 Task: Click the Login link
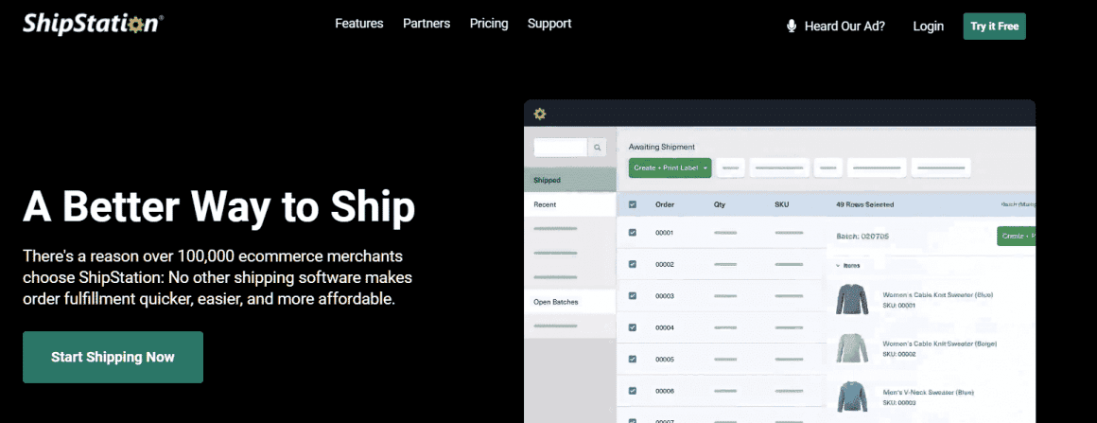[x=928, y=26]
